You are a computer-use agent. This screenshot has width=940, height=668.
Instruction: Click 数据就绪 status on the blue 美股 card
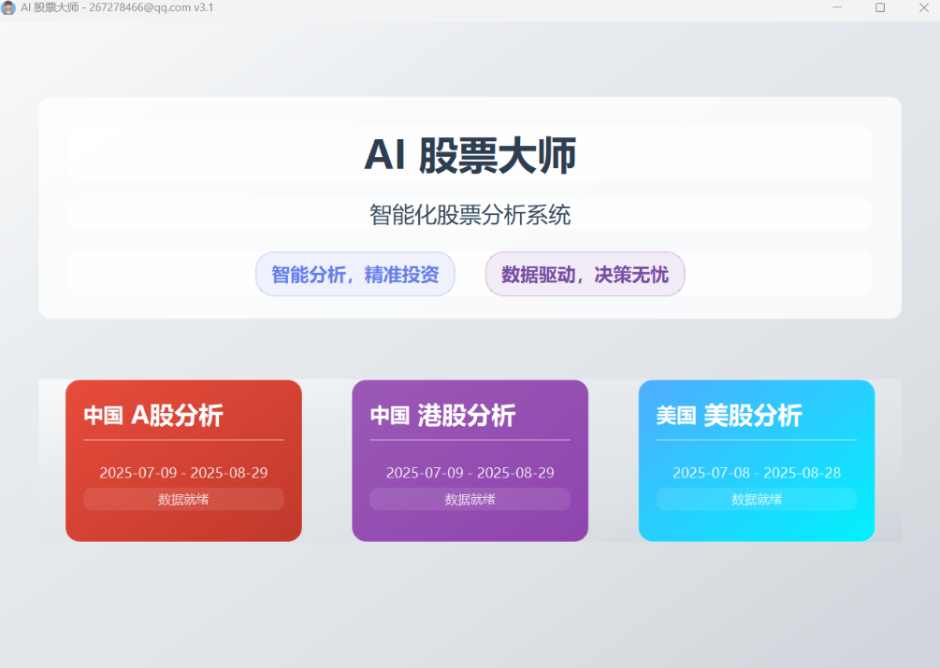point(757,499)
